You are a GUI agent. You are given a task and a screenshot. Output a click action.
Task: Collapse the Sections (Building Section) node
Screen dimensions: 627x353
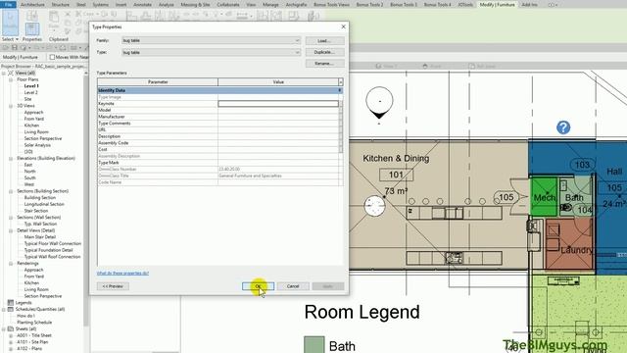[x=11, y=191]
